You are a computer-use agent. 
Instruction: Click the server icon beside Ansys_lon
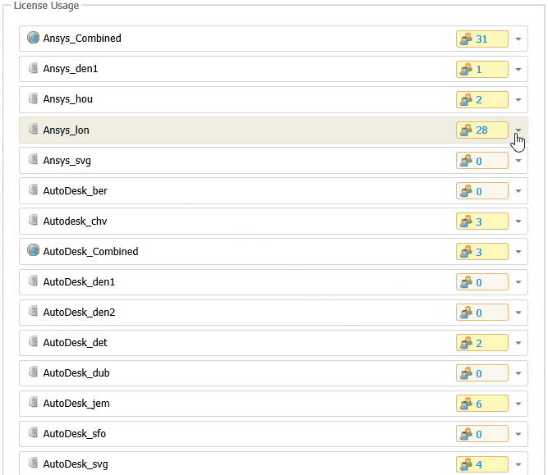(x=33, y=129)
